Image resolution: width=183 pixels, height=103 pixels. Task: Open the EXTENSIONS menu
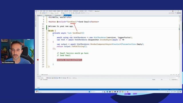point(75,11)
